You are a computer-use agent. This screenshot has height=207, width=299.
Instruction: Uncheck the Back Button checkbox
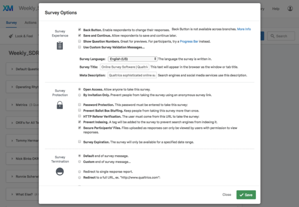(79, 30)
